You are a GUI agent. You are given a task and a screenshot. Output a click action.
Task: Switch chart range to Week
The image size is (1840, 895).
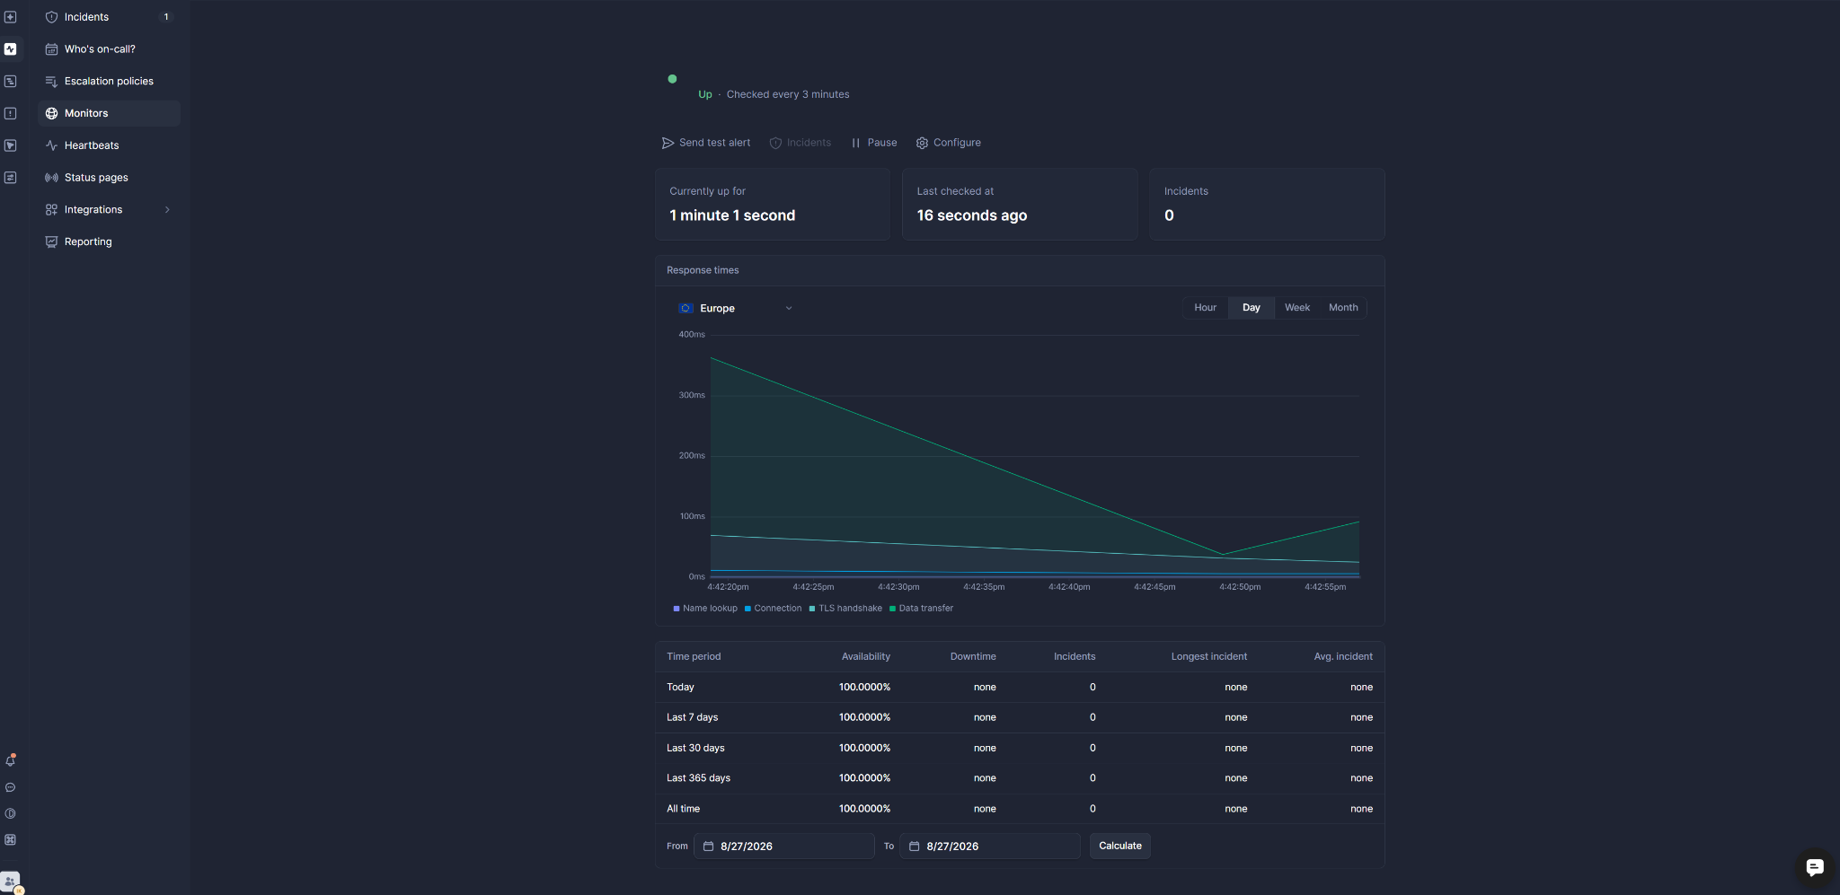pos(1296,308)
